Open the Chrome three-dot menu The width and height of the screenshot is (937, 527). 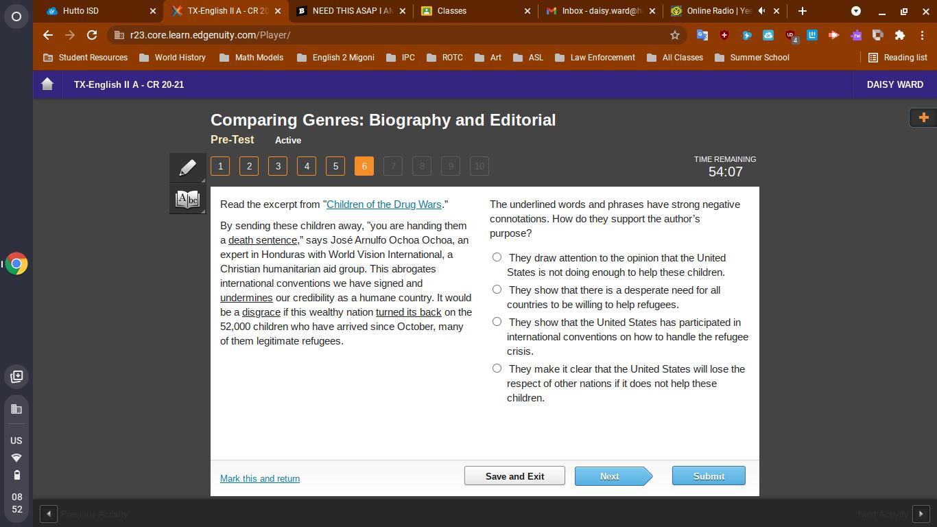[922, 35]
